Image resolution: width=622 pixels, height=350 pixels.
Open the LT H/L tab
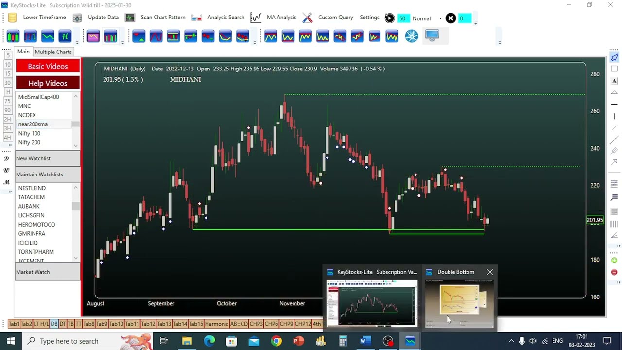(x=41, y=324)
